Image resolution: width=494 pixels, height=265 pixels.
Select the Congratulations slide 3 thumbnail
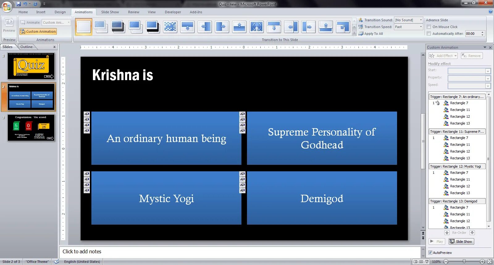pyautogui.click(x=31, y=128)
